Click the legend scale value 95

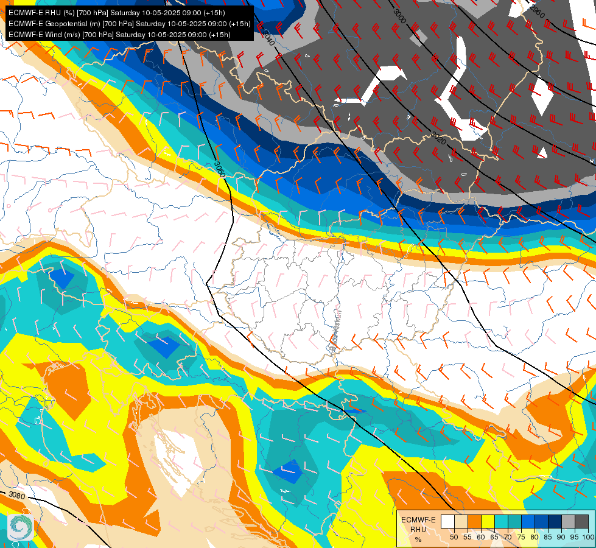[574, 537]
